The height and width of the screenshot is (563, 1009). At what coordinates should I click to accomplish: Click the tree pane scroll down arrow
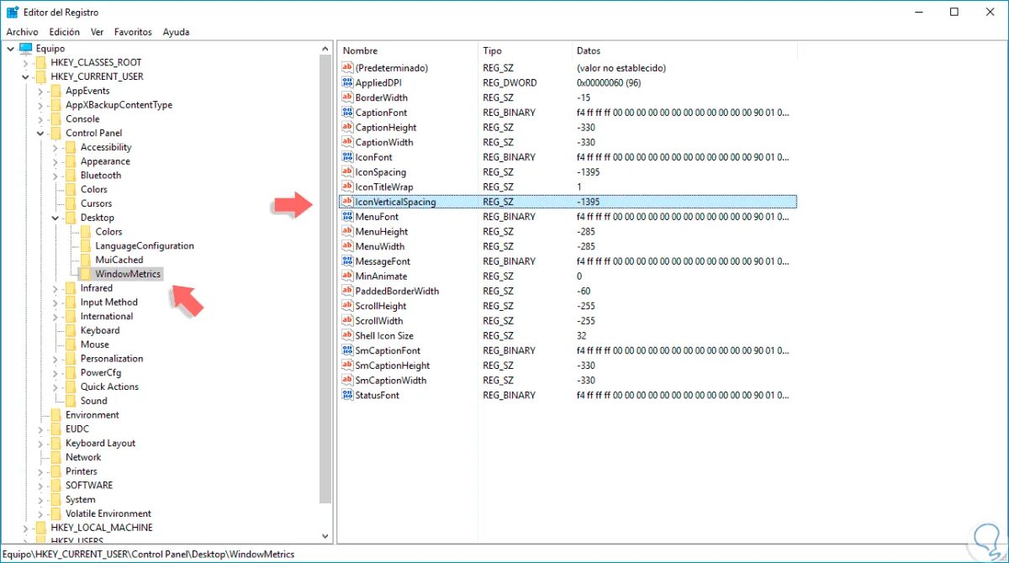point(326,534)
